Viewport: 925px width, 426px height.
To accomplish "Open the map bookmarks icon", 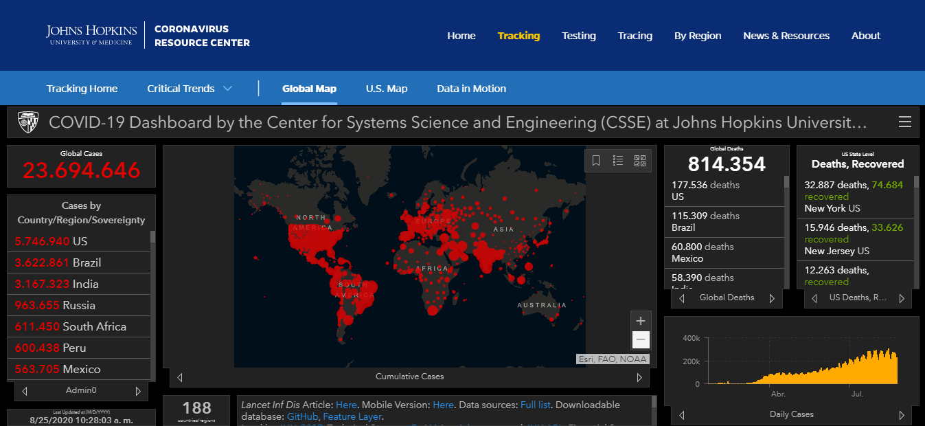I will (596, 161).
